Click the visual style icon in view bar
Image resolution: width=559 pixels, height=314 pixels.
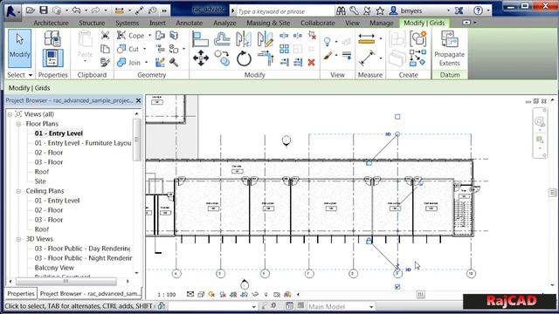(x=201, y=295)
